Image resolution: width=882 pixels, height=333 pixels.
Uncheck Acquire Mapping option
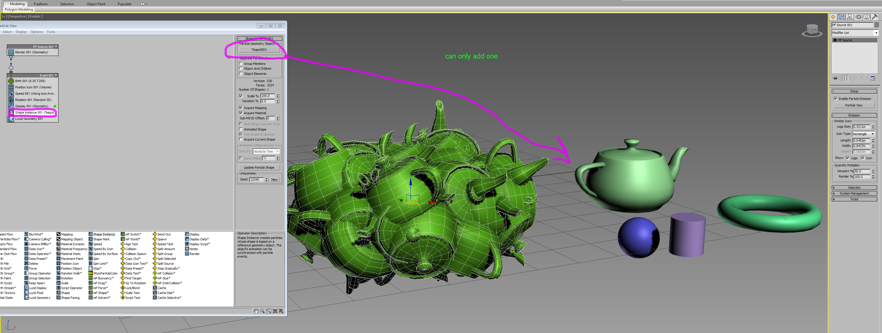pos(241,108)
